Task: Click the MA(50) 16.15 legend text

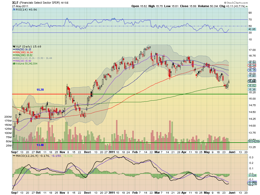Action: coord(23,50)
